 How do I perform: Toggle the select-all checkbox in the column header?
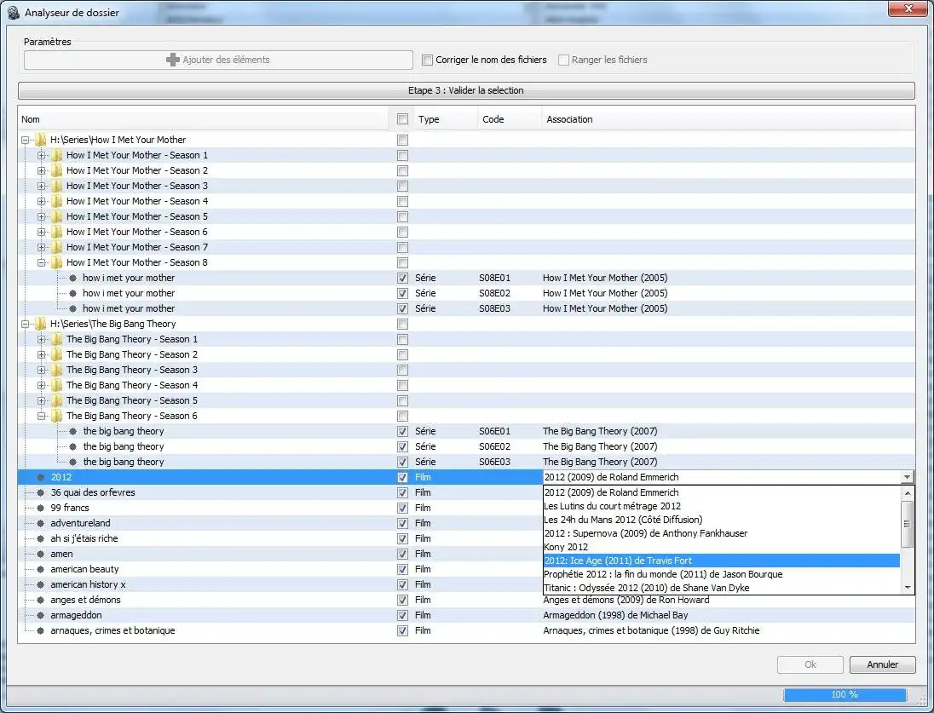[402, 119]
